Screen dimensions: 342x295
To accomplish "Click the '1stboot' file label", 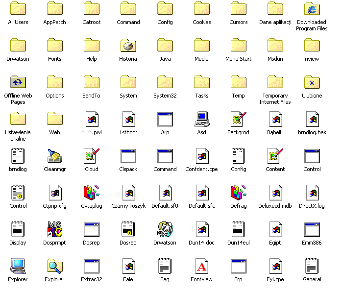I will [128, 132].
